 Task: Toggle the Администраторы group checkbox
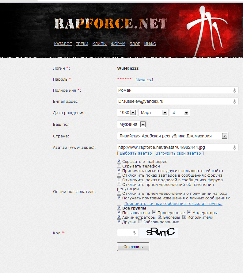[x=119, y=217]
